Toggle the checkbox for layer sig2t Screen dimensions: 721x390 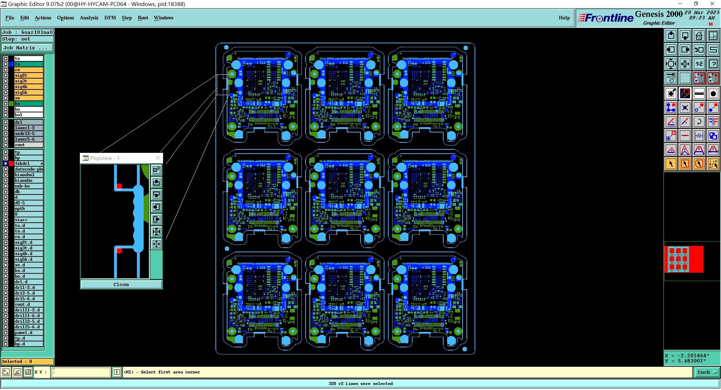pyautogui.click(x=6, y=75)
